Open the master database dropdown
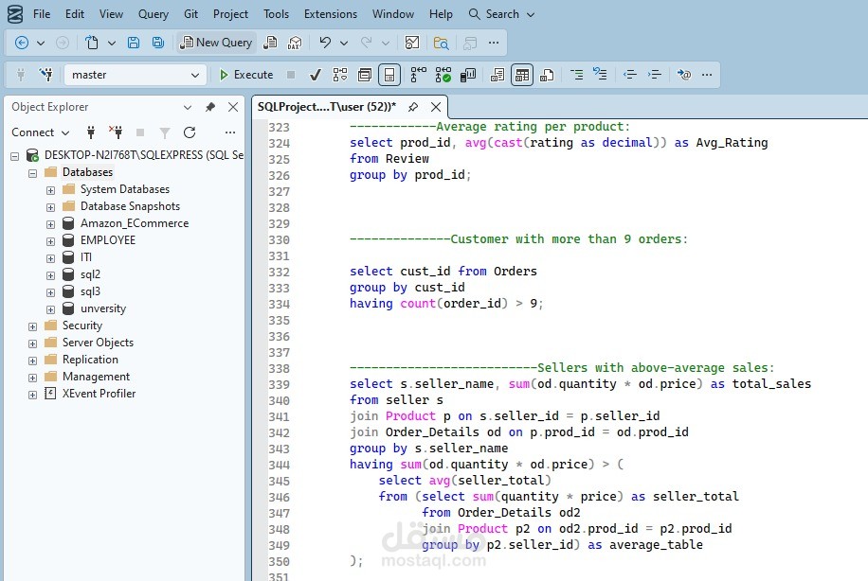868x581 pixels. pyautogui.click(x=195, y=75)
